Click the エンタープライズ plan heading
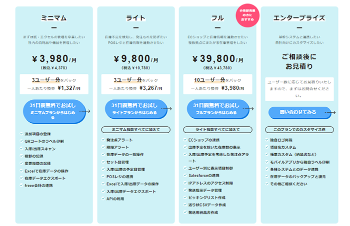Viewport: 350px width, 226px height. coord(299,18)
